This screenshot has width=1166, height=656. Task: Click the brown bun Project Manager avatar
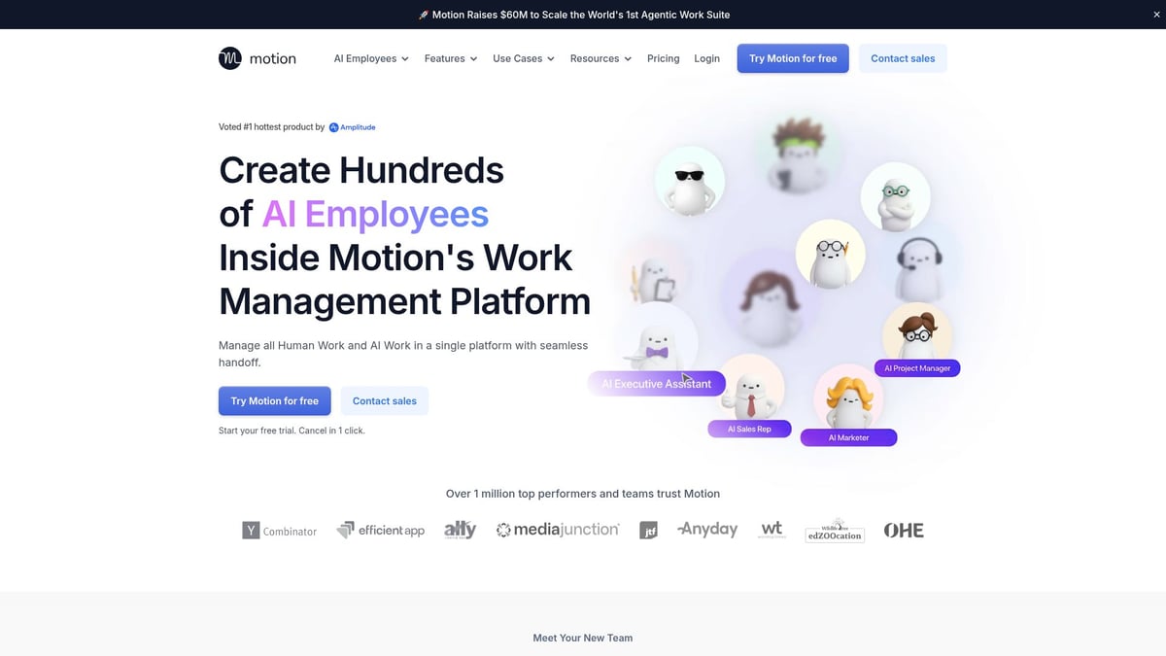917,332
